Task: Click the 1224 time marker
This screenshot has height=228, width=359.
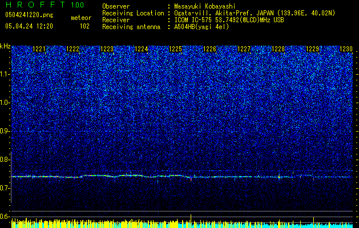Action: pos(142,49)
